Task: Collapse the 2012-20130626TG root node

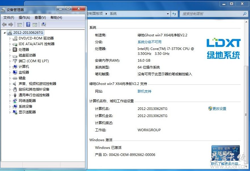Action: 5,33
